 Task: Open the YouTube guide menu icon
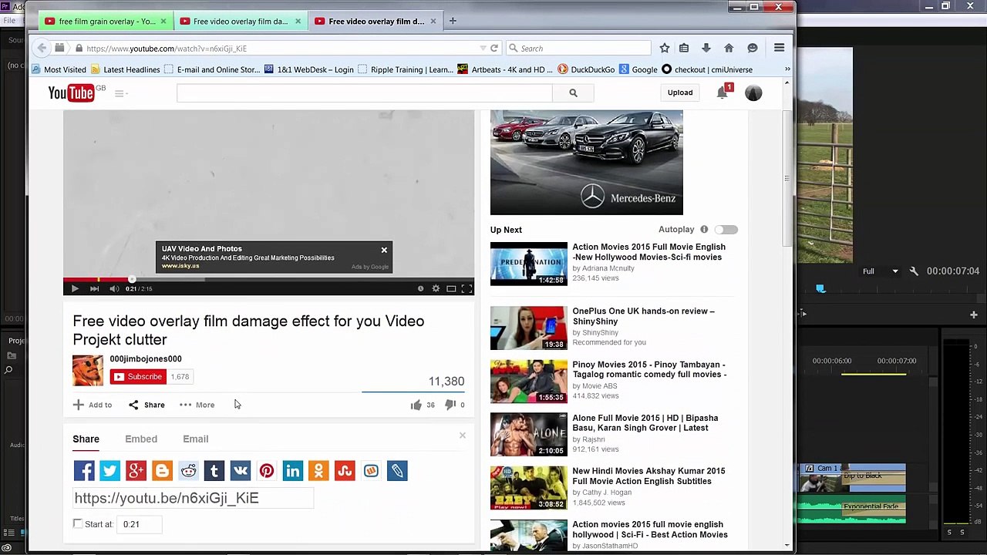tap(120, 93)
